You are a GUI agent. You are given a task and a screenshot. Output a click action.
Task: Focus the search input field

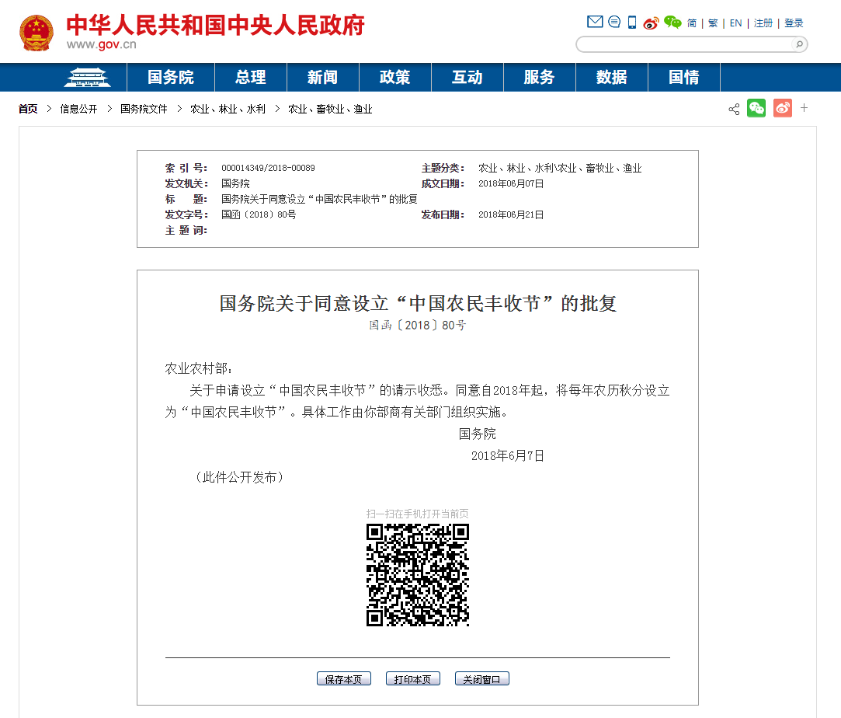[683, 44]
